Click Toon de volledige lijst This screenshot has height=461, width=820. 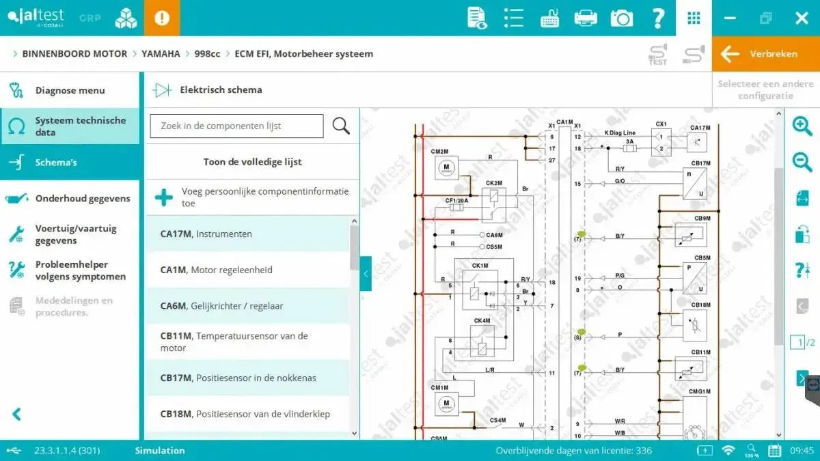tap(251, 161)
